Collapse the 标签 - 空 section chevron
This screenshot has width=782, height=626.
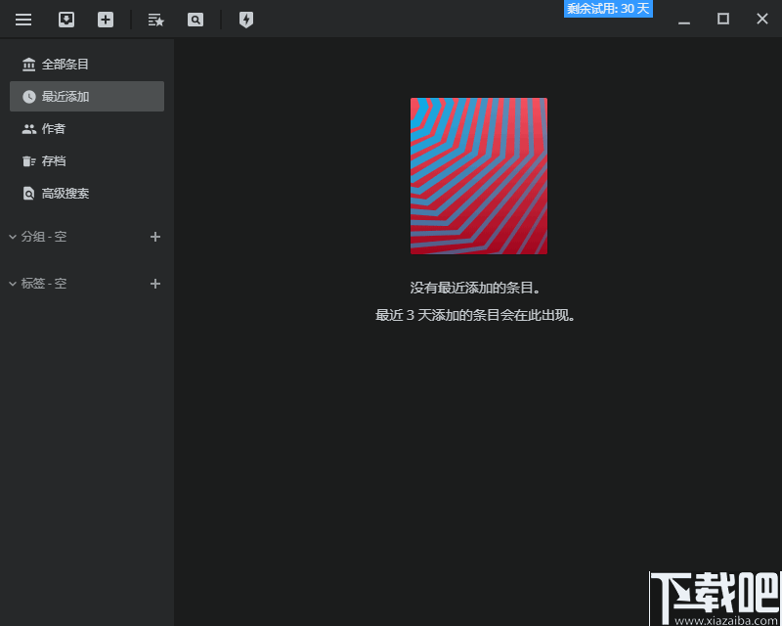pos(13,284)
